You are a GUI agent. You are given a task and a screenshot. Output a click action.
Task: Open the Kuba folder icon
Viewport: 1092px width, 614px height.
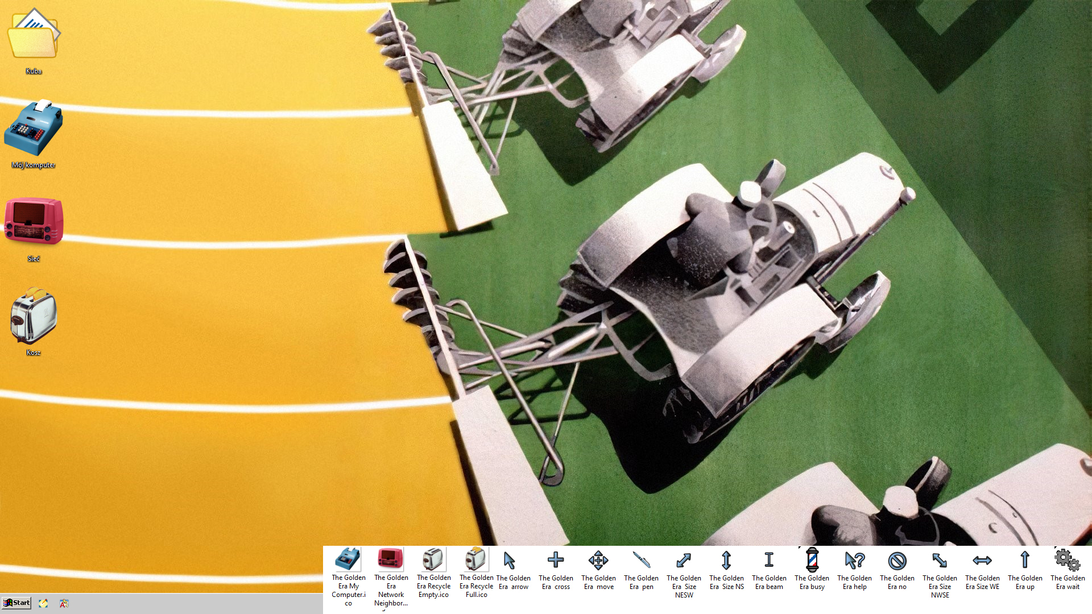click(34, 35)
